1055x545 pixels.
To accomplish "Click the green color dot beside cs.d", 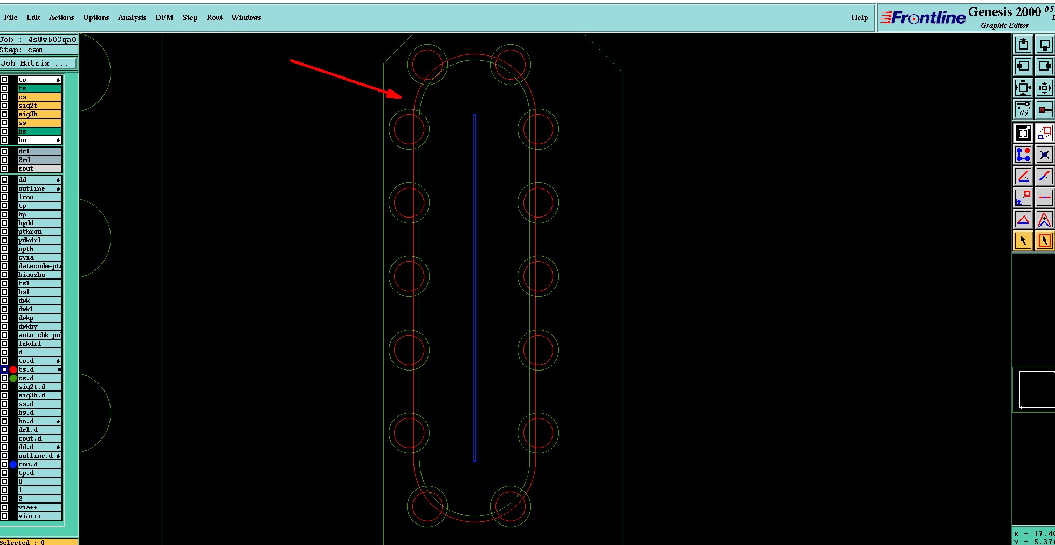I will click(13, 378).
